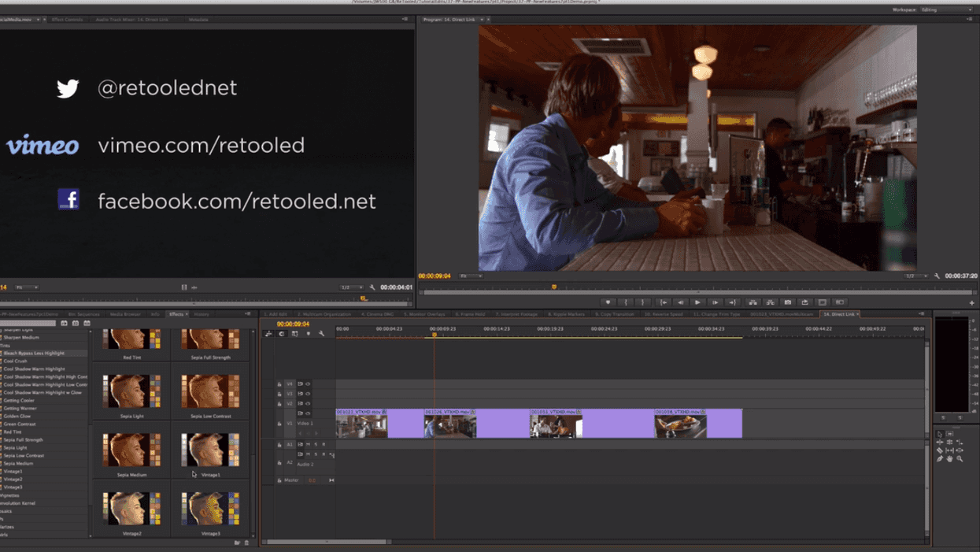Select Green Contrast preset in list

(20, 424)
